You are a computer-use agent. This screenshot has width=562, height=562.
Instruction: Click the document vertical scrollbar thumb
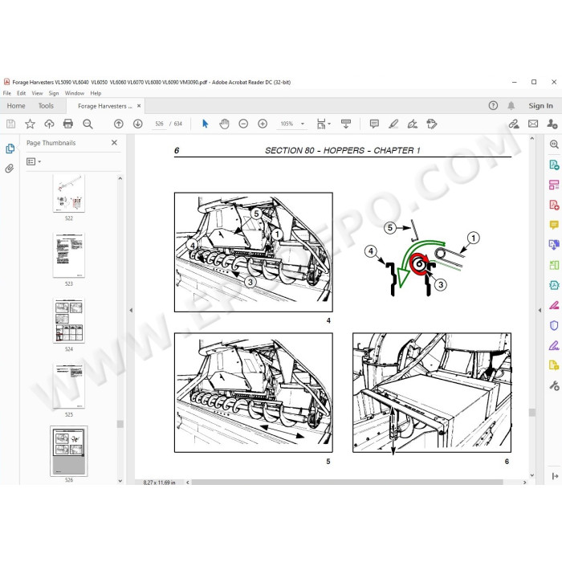(531, 413)
